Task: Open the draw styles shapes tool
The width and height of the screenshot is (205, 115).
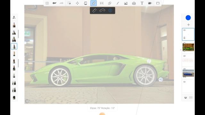Action: coord(110,3)
